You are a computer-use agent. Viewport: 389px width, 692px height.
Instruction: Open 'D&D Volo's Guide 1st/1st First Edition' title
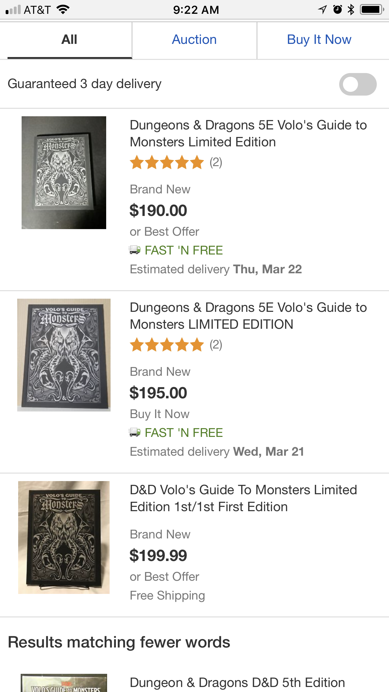click(x=243, y=498)
